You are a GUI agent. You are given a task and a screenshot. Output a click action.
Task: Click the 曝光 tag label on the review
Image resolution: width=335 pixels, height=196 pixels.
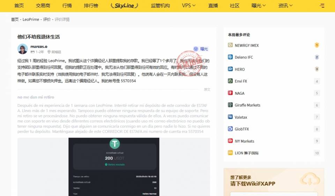click(204, 49)
